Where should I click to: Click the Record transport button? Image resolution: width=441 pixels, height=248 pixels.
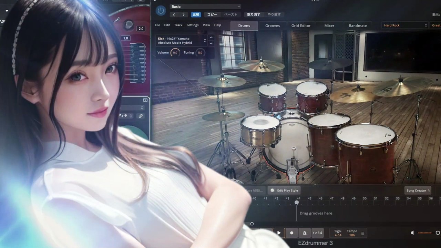(292, 233)
